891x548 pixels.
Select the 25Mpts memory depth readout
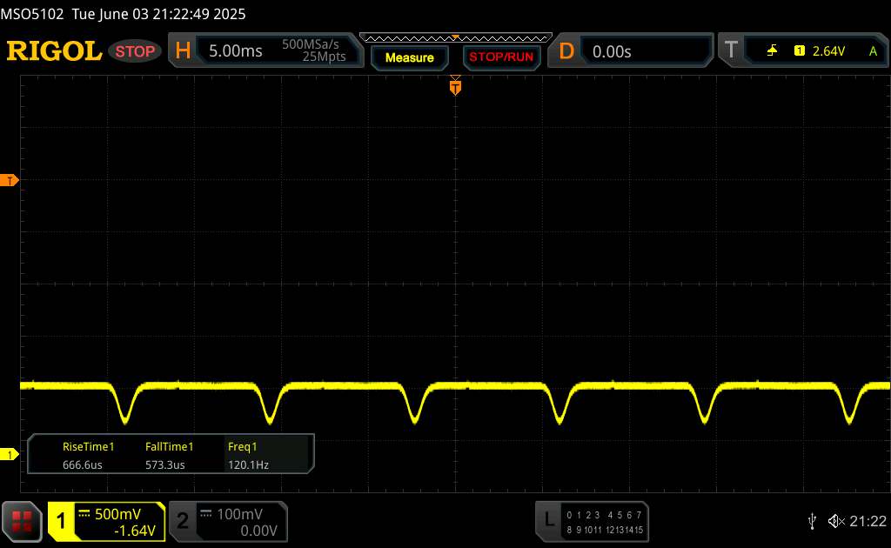click(x=324, y=57)
